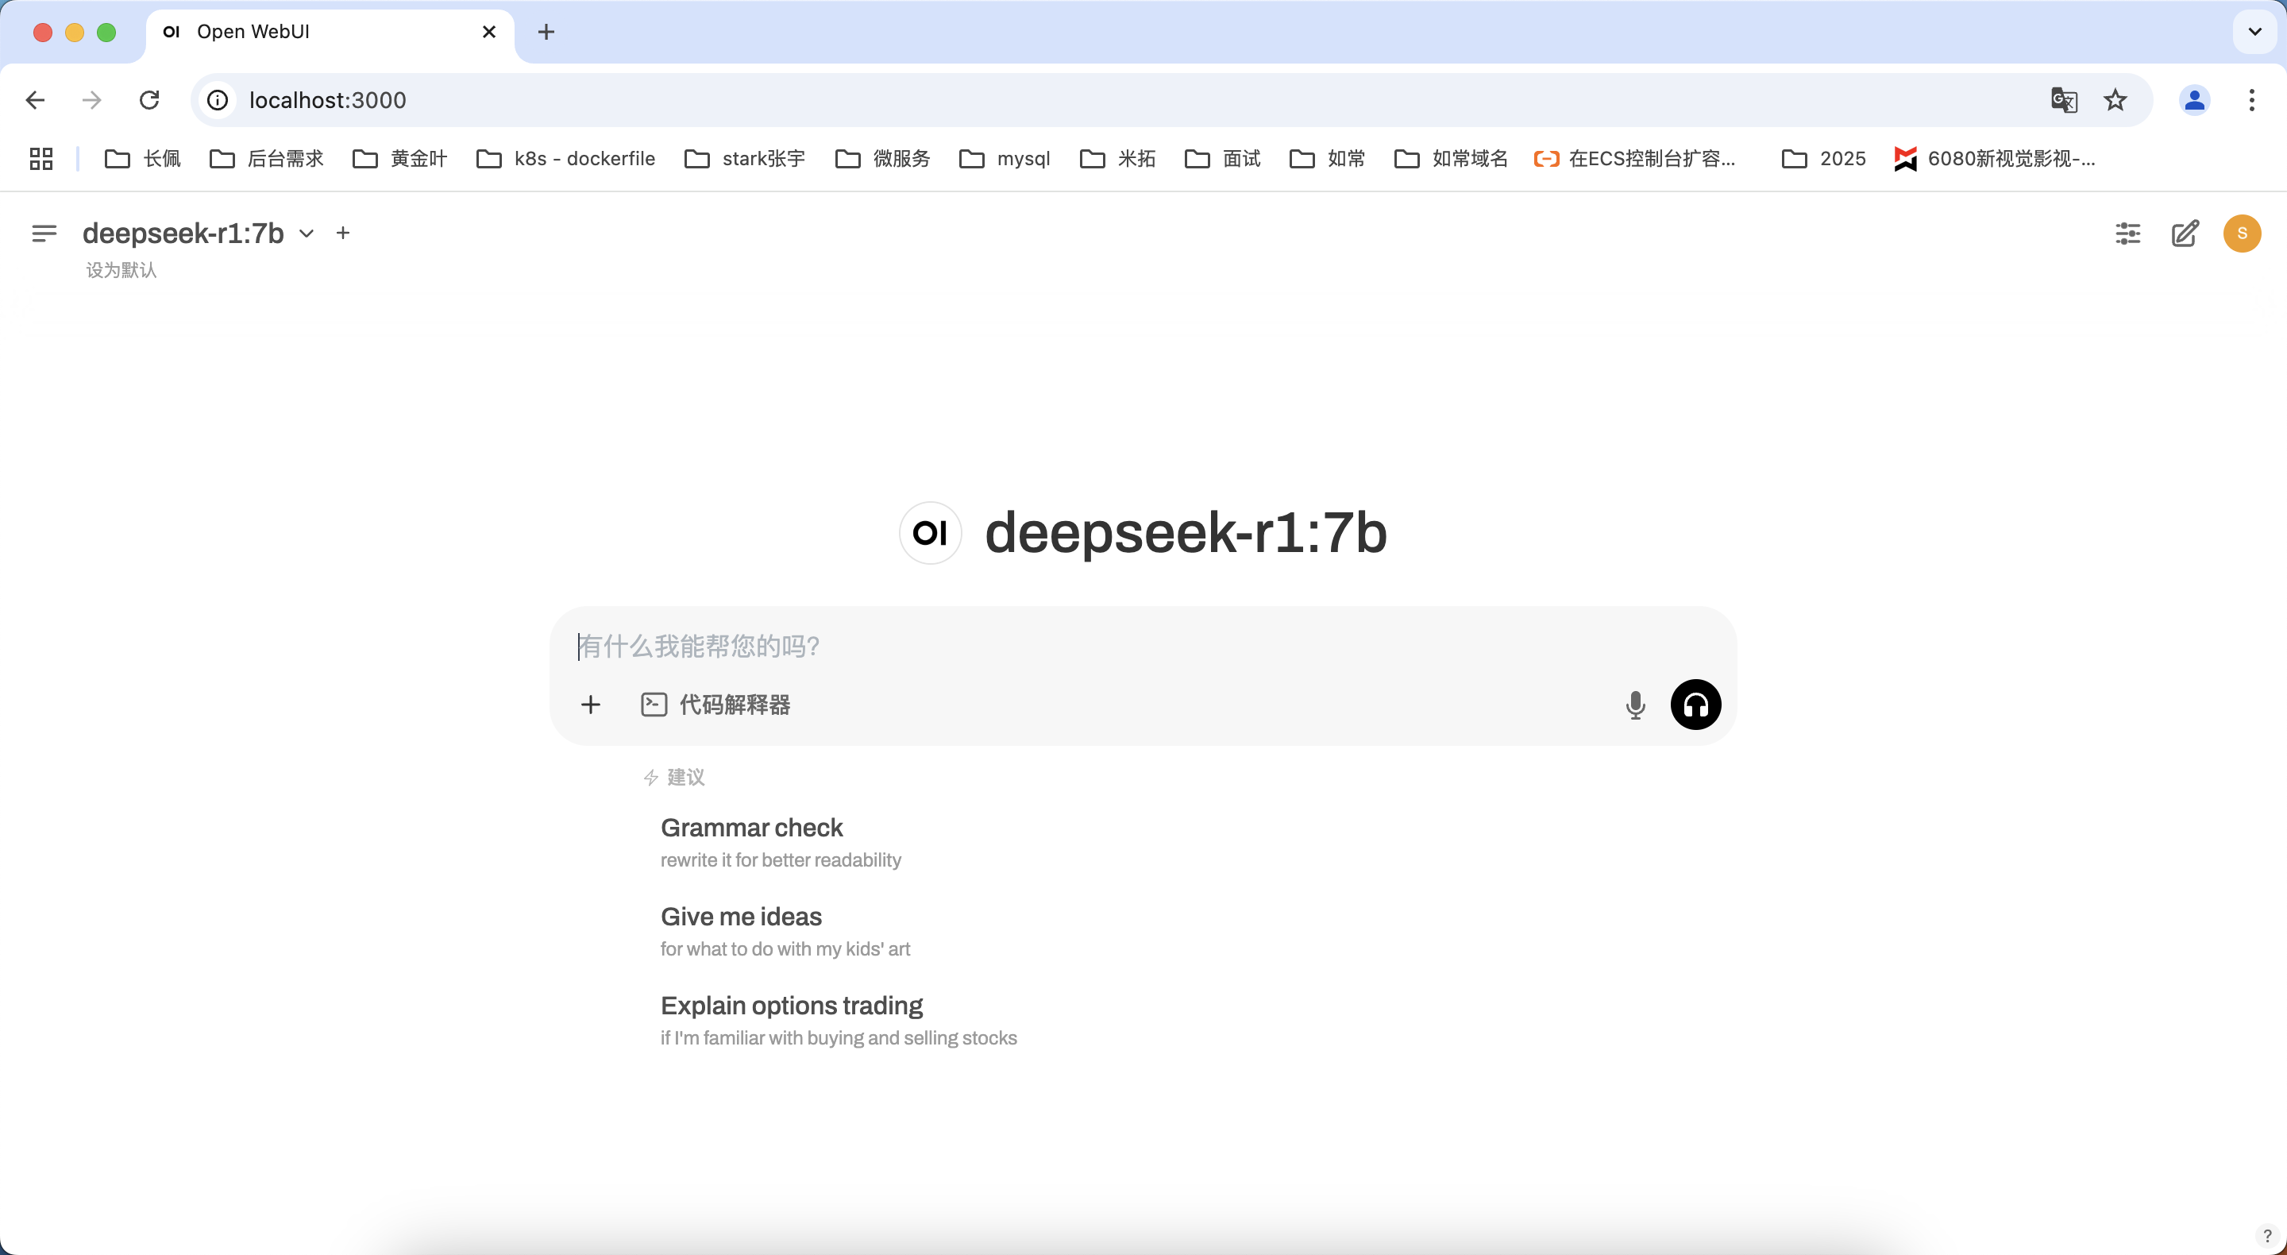Open the 长佩 bookmark folder

pyautogui.click(x=143, y=159)
